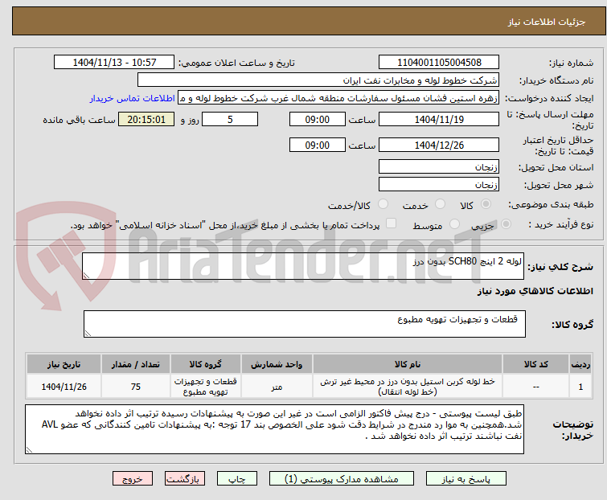The height and width of the screenshot is (500, 607).
Task: Click the deadline hour field 09:00
Action: coord(317,119)
